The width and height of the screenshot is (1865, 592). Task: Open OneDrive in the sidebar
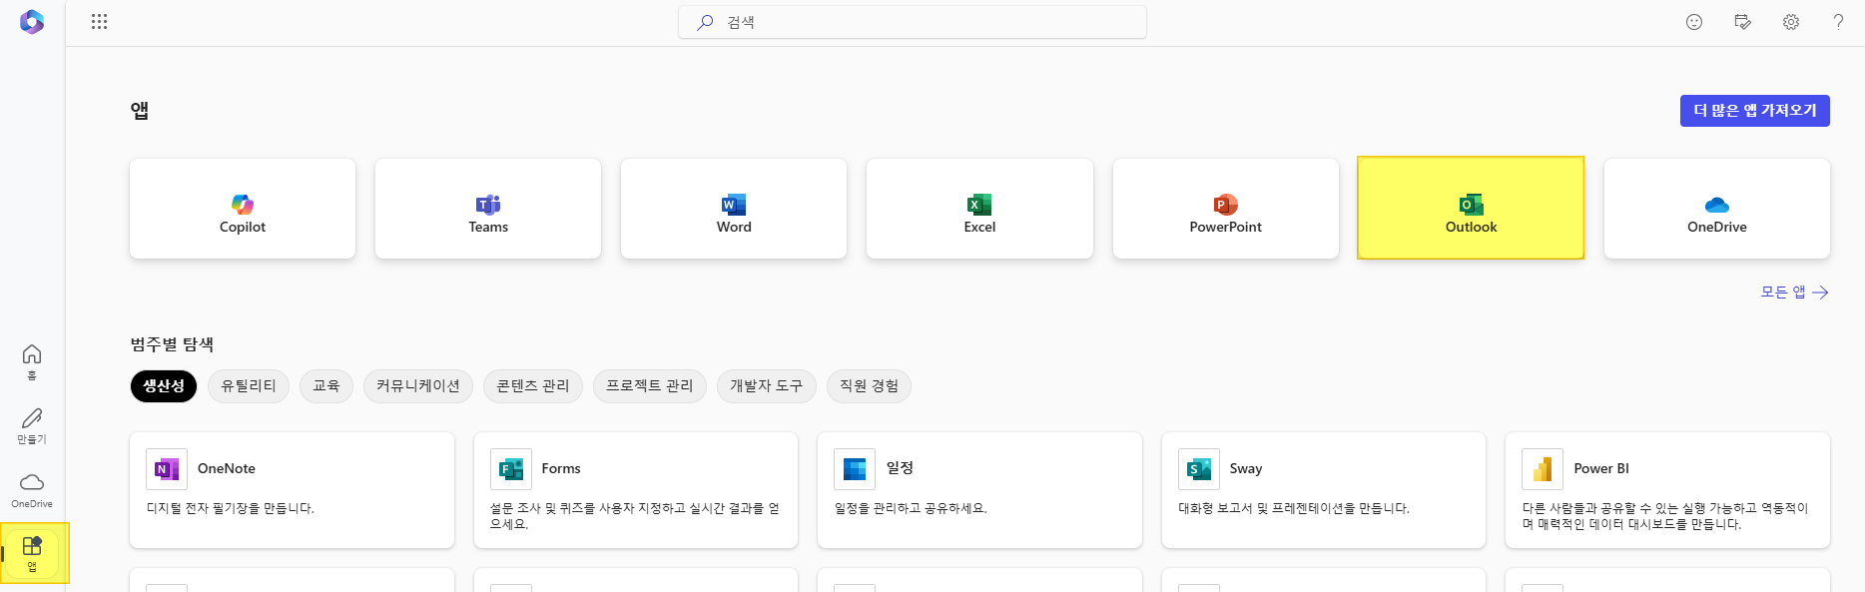point(32,490)
